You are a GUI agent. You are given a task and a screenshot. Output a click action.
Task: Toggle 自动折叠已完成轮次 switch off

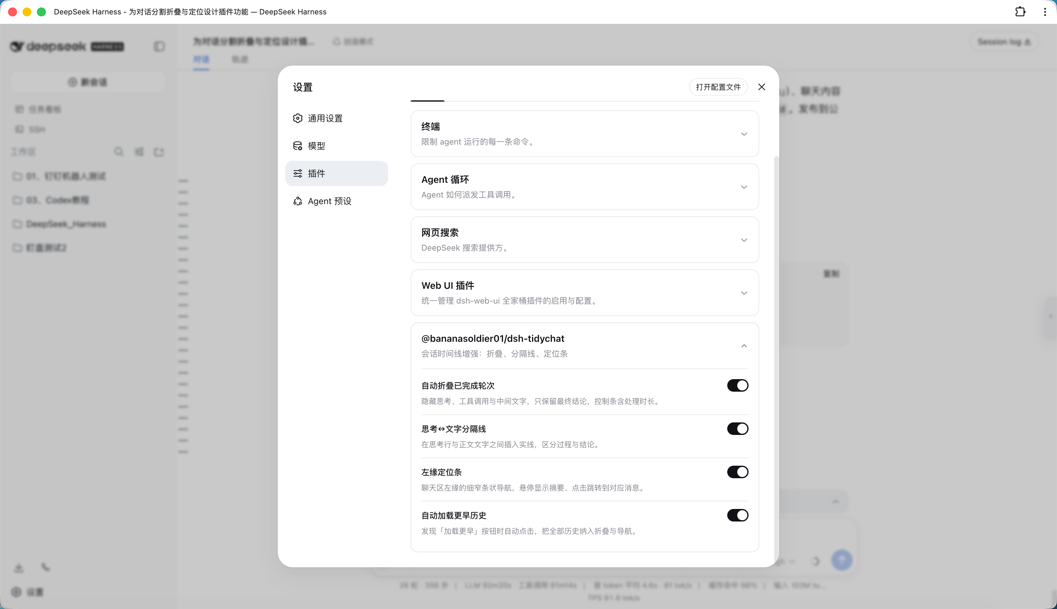click(x=737, y=385)
